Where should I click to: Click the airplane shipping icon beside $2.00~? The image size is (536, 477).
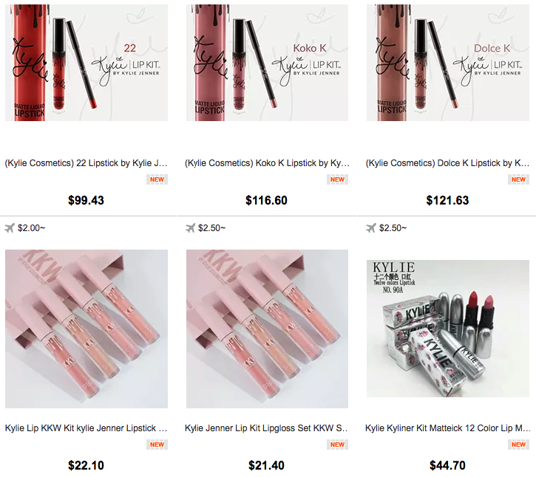click(10, 227)
